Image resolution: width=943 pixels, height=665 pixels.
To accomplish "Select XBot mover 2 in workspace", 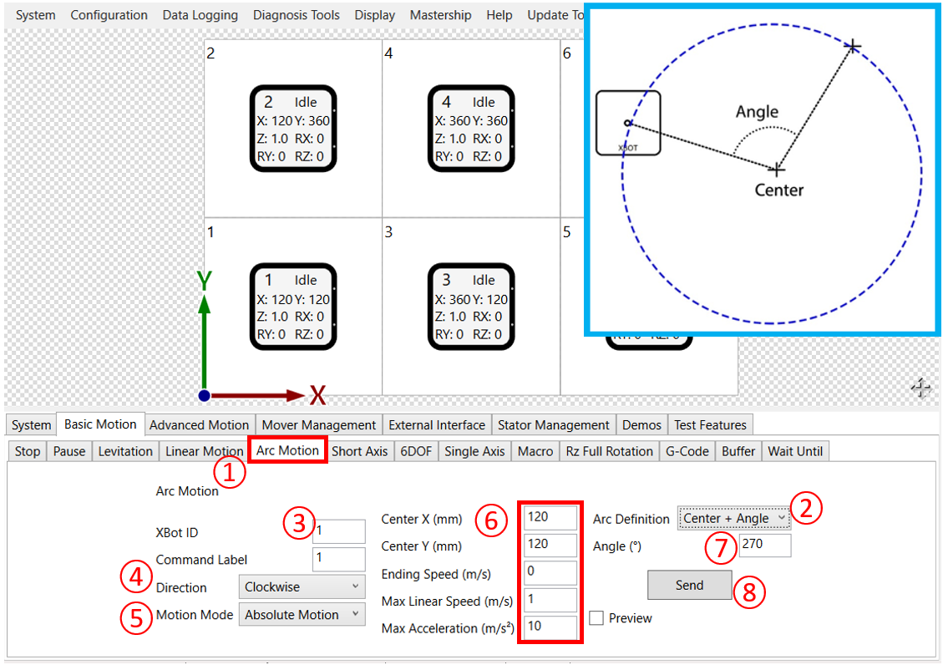I will tap(293, 129).
